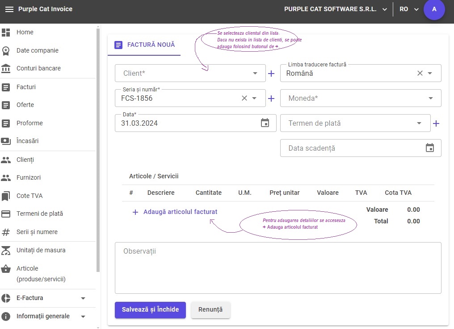Click the Facturi document icon
454x329 pixels.
[6, 87]
